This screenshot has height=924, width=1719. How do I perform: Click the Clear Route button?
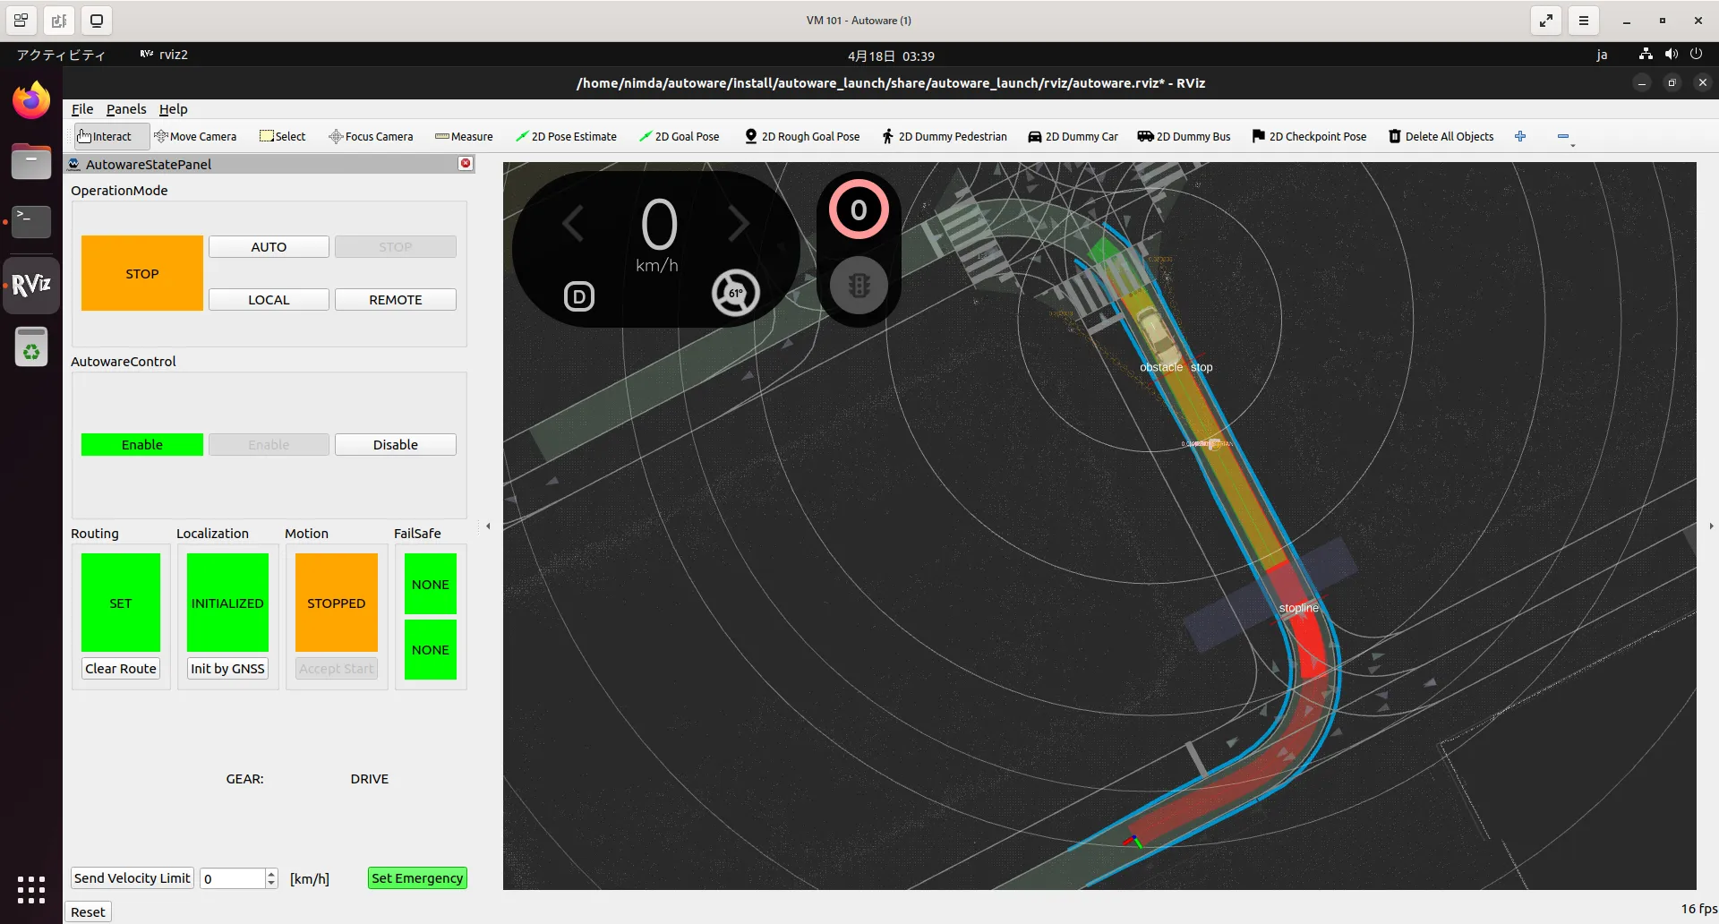pyautogui.click(x=121, y=669)
